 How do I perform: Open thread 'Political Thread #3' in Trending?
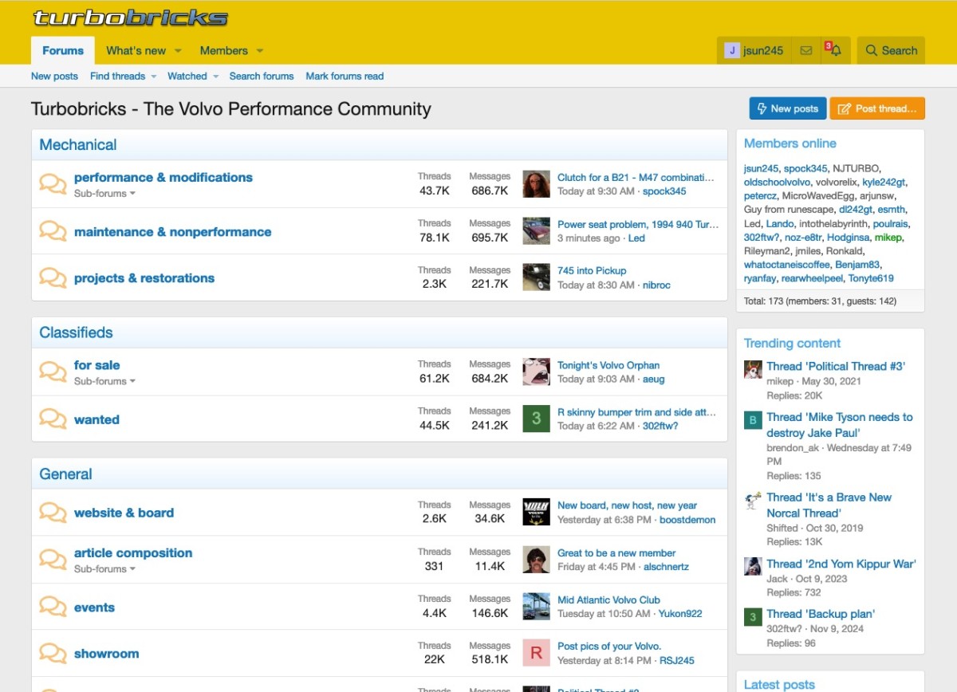(x=836, y=367)
